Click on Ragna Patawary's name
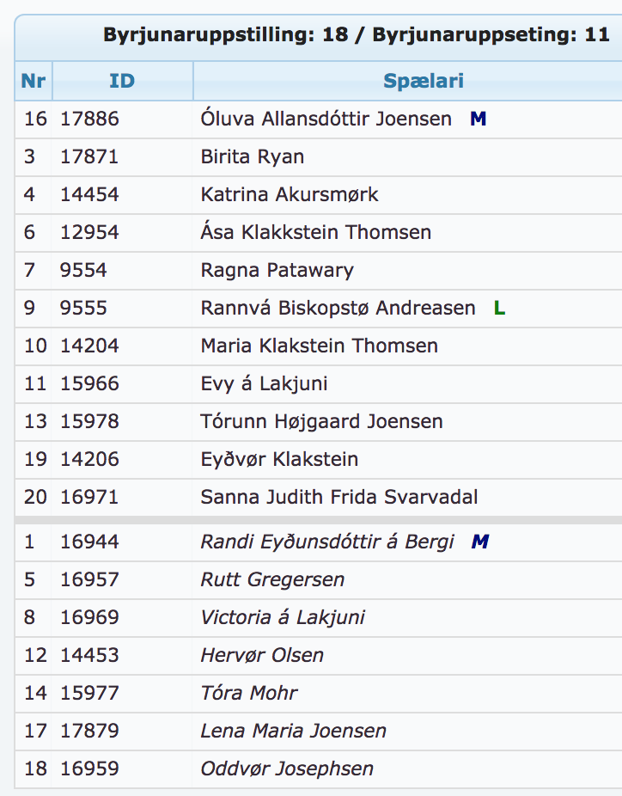622x796 pixels. [x=277, y=270]
